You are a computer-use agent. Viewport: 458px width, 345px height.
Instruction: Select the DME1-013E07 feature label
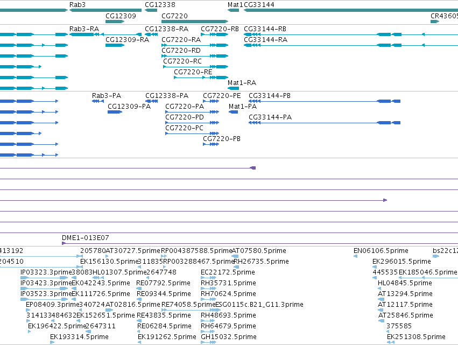pos(85,238)
